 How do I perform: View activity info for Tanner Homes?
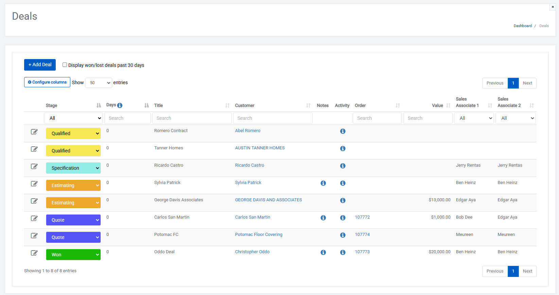click(x=343, y=148)
